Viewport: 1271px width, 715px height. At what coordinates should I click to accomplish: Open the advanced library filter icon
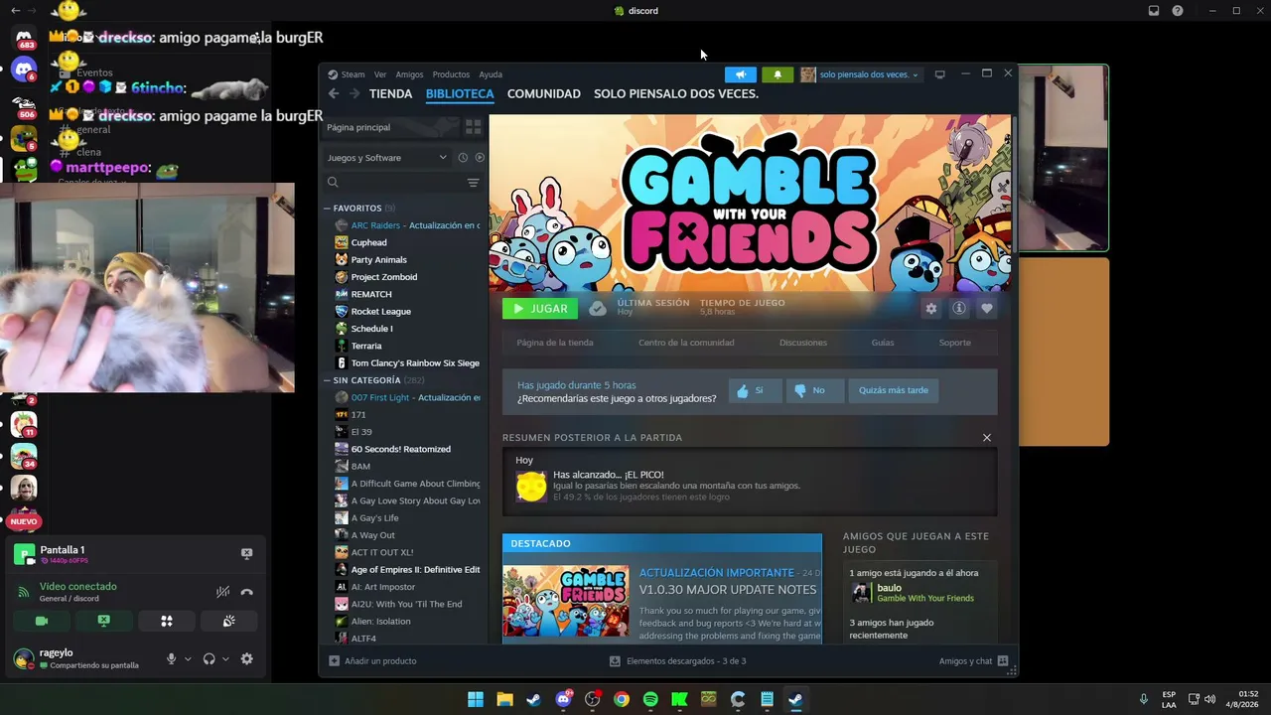pos(474,183)
